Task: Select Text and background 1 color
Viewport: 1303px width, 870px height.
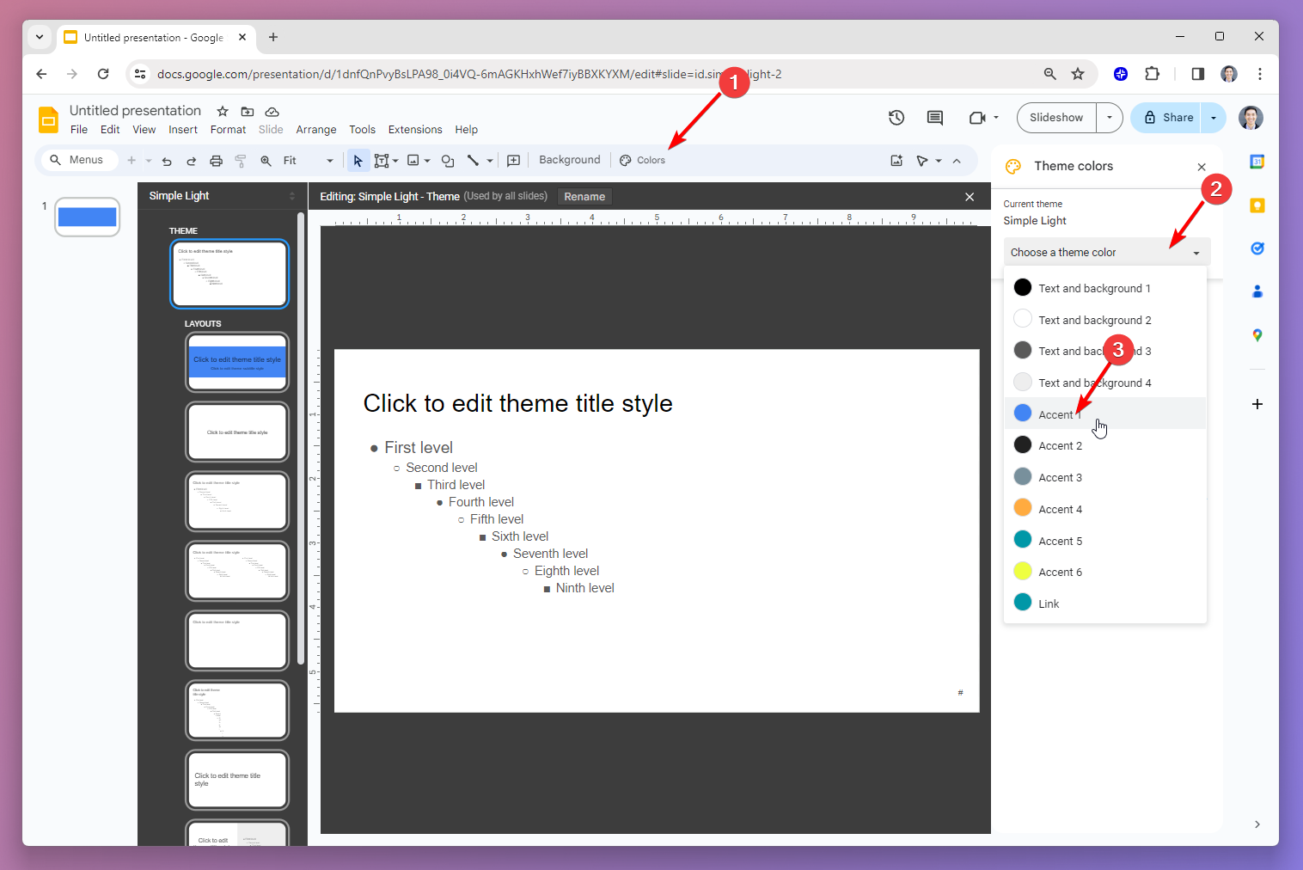Action: click(x=1105, y=288)
